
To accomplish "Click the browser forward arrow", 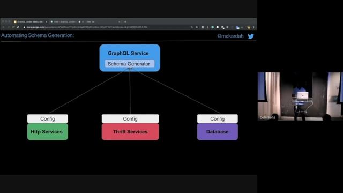I will click(x=9, y=27).
